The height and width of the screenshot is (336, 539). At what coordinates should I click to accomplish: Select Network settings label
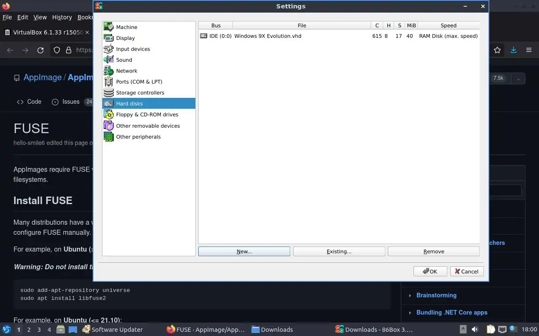127,71
